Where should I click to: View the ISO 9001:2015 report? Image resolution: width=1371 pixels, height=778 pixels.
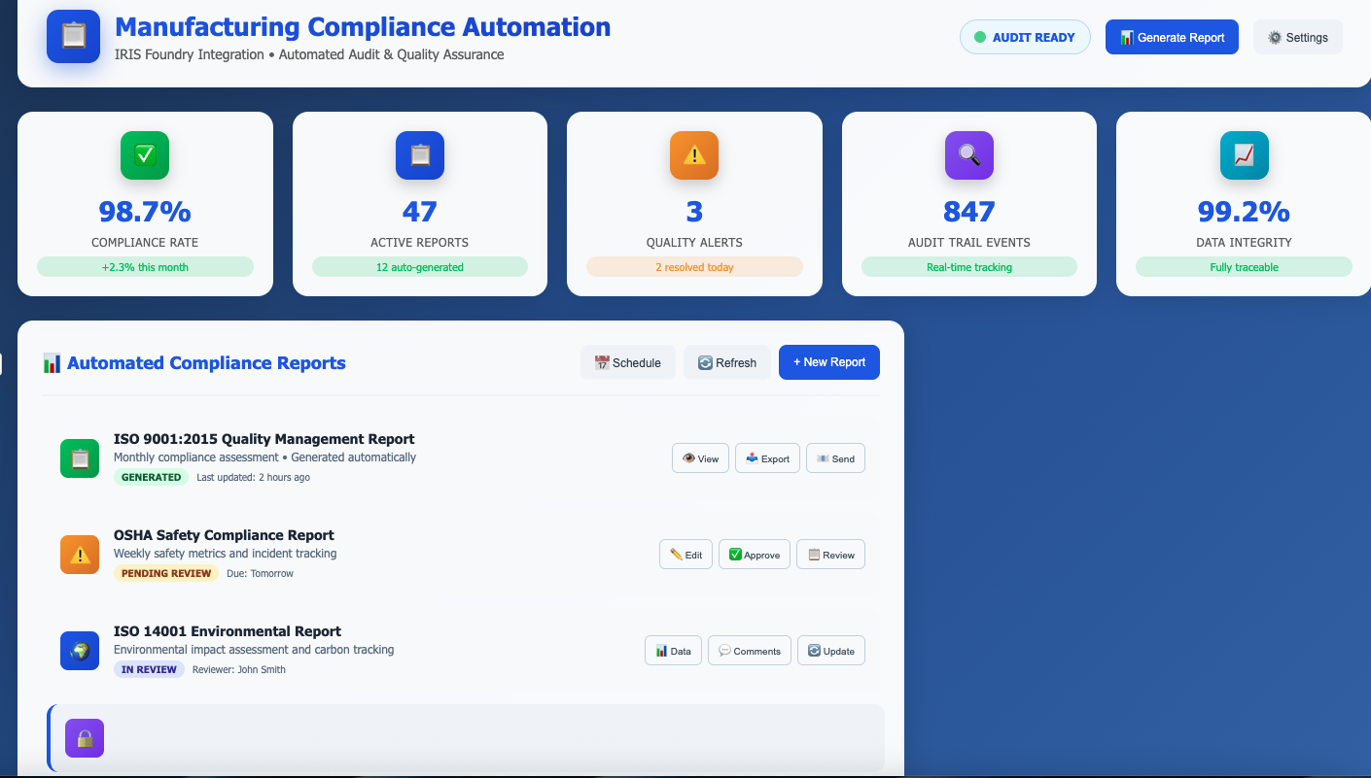click(700, 458)
